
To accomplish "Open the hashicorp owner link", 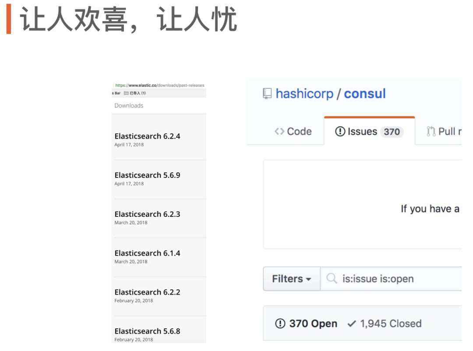I will click(304, 94).
